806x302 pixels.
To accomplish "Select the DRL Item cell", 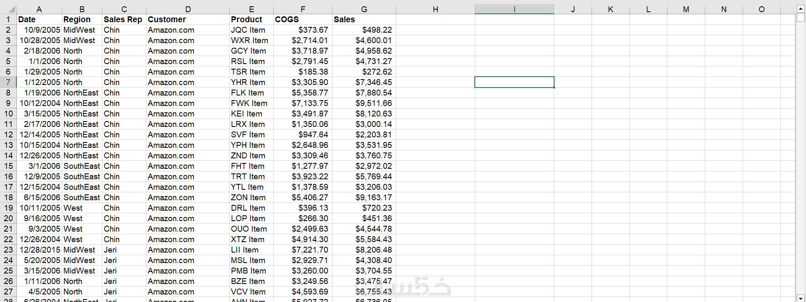I will coord(251,208).
